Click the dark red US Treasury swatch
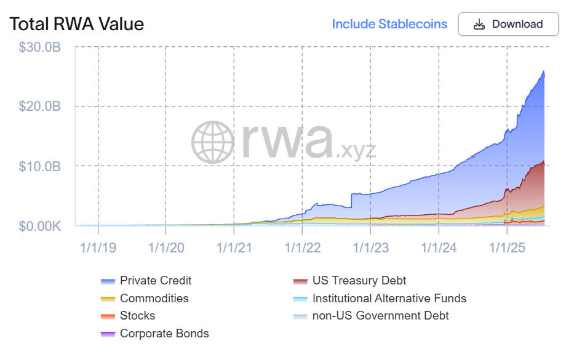The image size is (566, 354). 300,281
